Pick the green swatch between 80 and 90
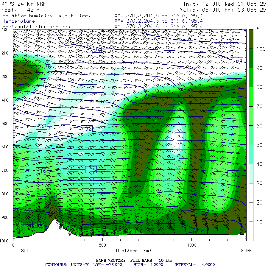This screenshot has height=268, width=268. pyautogui.click(x=251, y=78)
